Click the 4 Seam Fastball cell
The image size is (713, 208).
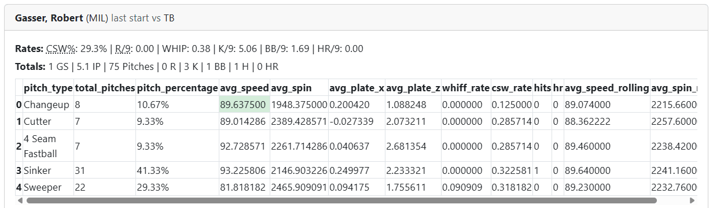tap(48, 146)
